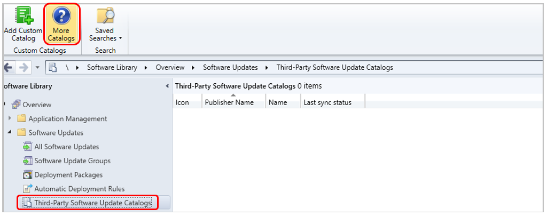Select the Application Management folder
The width and height of the screenshot is (547, 216).
tap(68, 119)
